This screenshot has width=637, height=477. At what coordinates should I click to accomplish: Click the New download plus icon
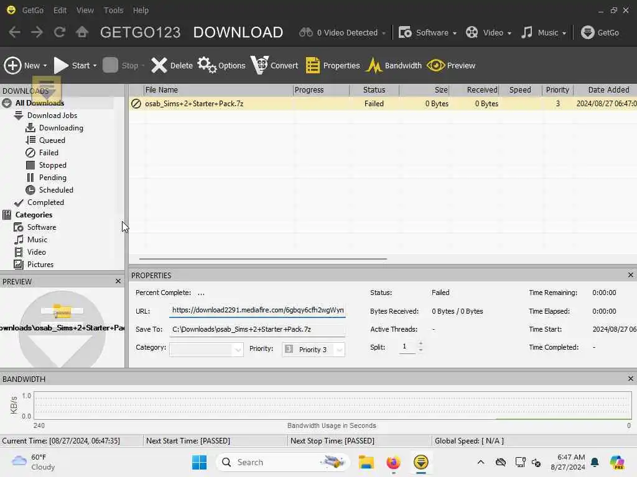(x=12, y=65)
